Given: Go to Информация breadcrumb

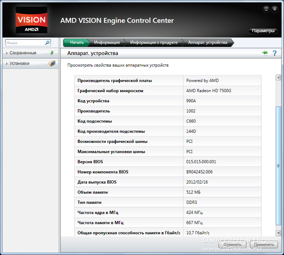Looking at the screenshot, I should tap(107, 43).
